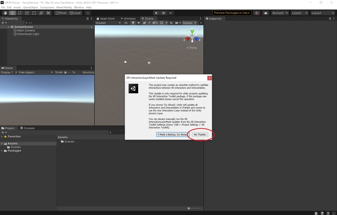The width and height of the screenshot is (337, 215).
Task: Close the XR InteractionLayerMask dialog
Action: 210,78
